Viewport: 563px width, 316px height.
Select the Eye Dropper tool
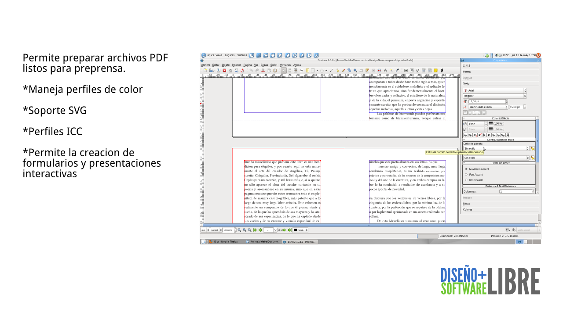point(397,70)
